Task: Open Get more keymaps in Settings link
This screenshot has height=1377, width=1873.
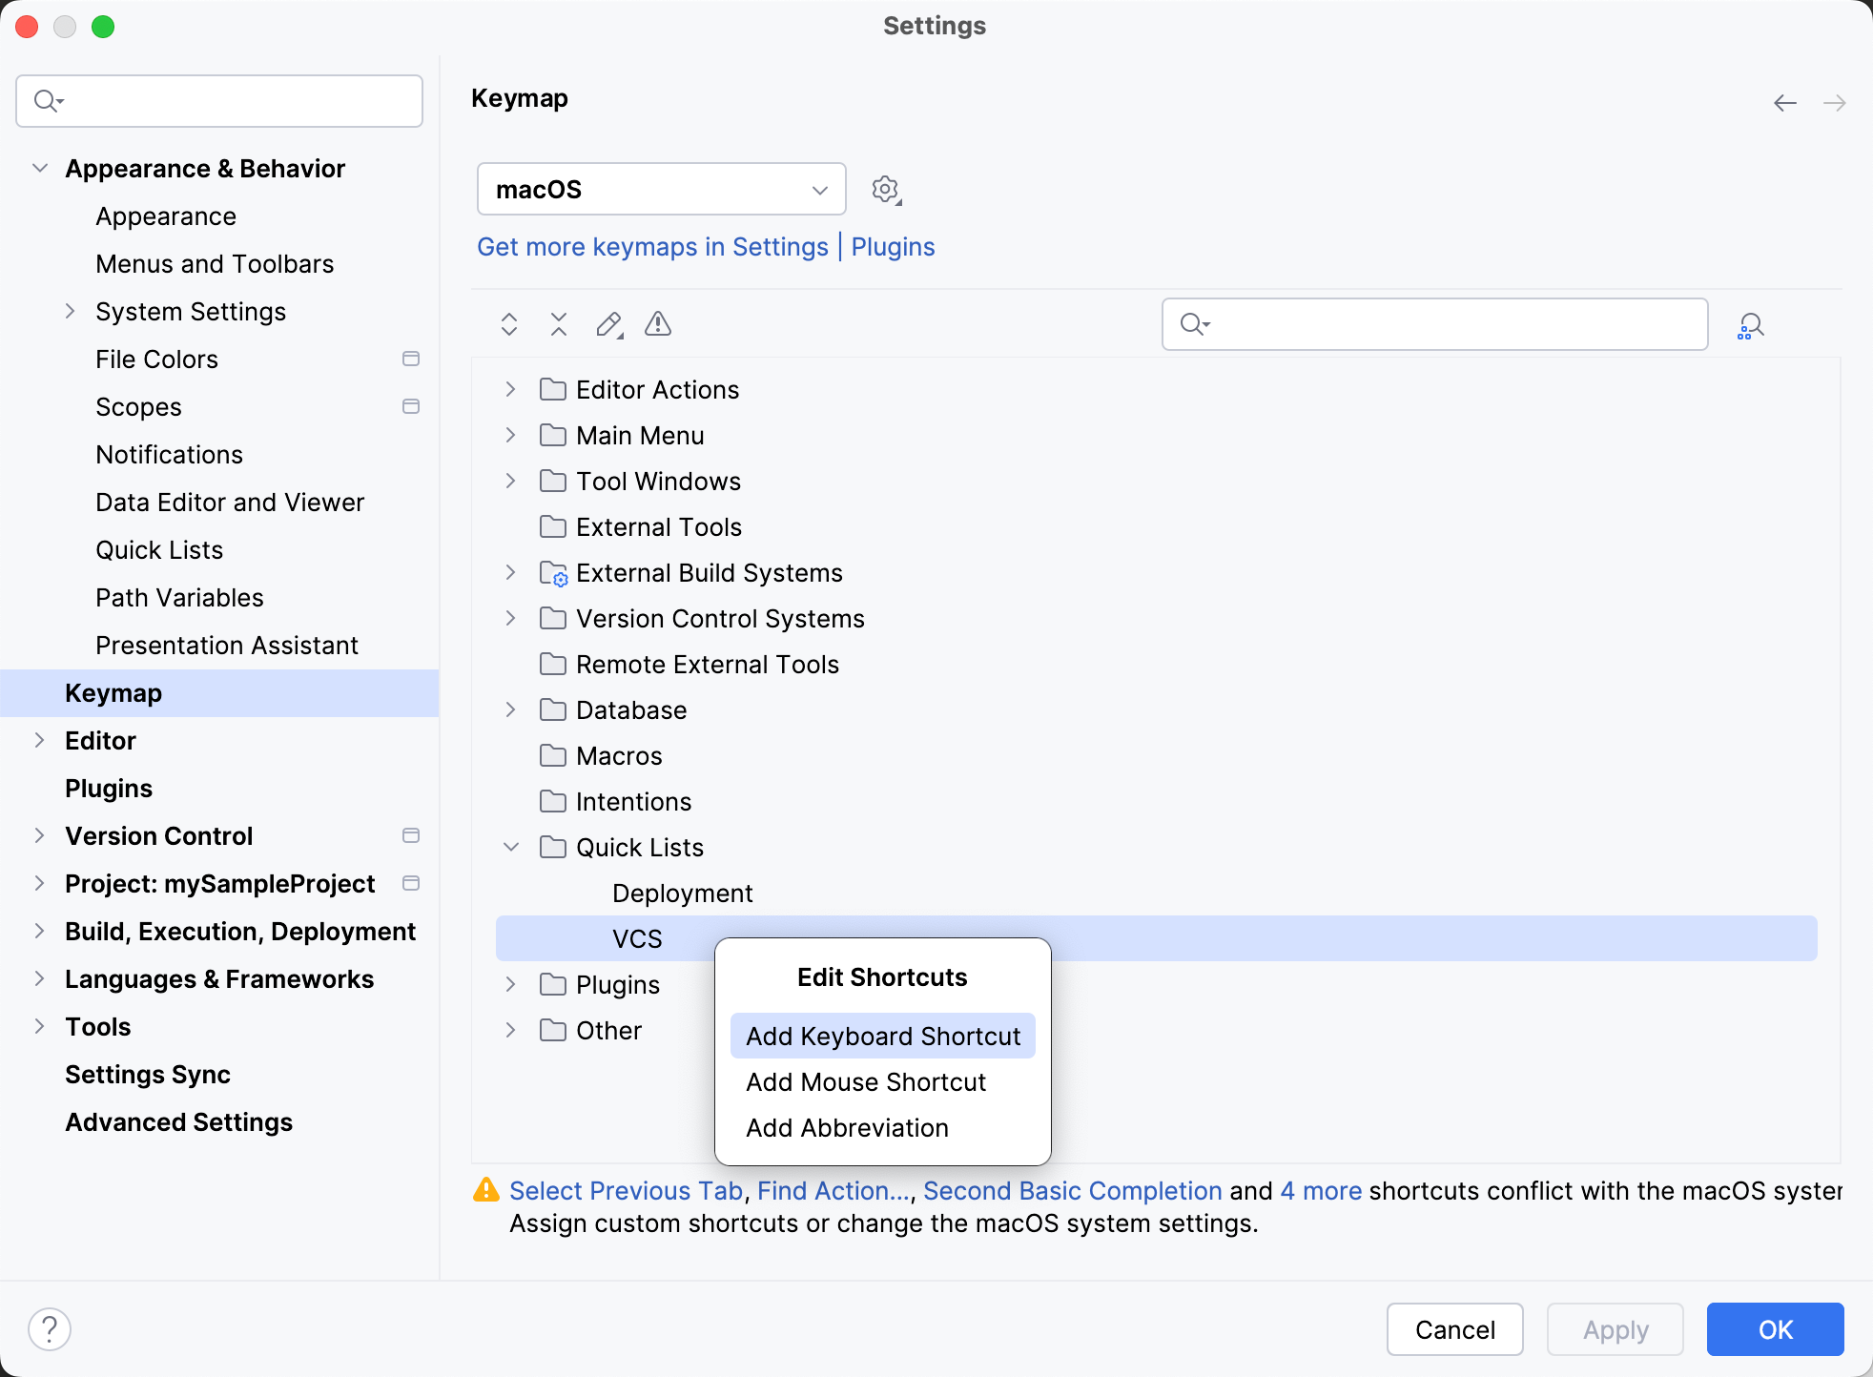Action: click(652, 247)
